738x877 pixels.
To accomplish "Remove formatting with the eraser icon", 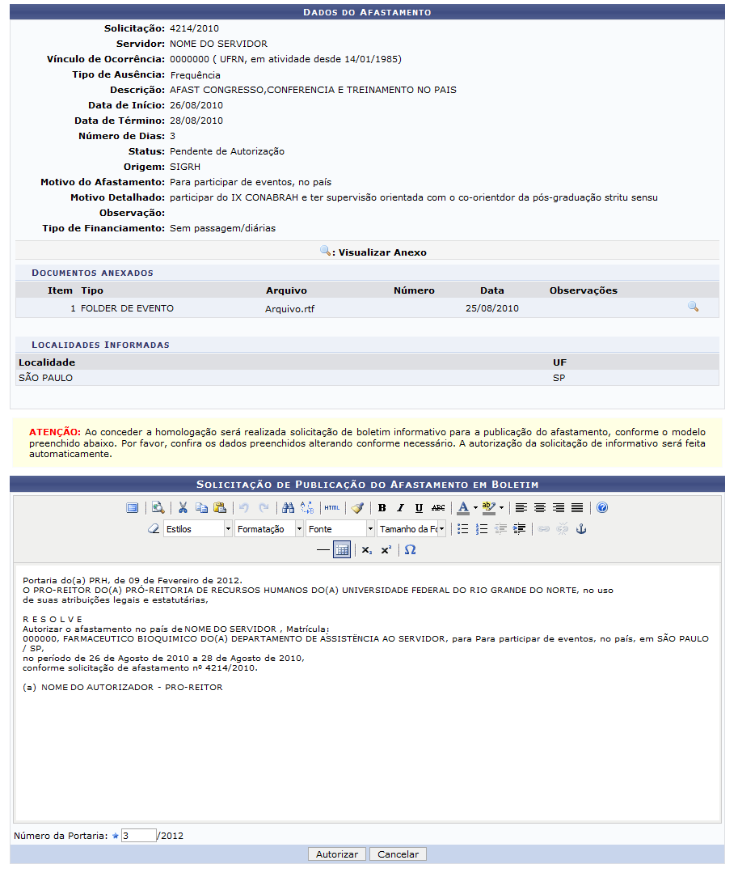I will 154,529.
